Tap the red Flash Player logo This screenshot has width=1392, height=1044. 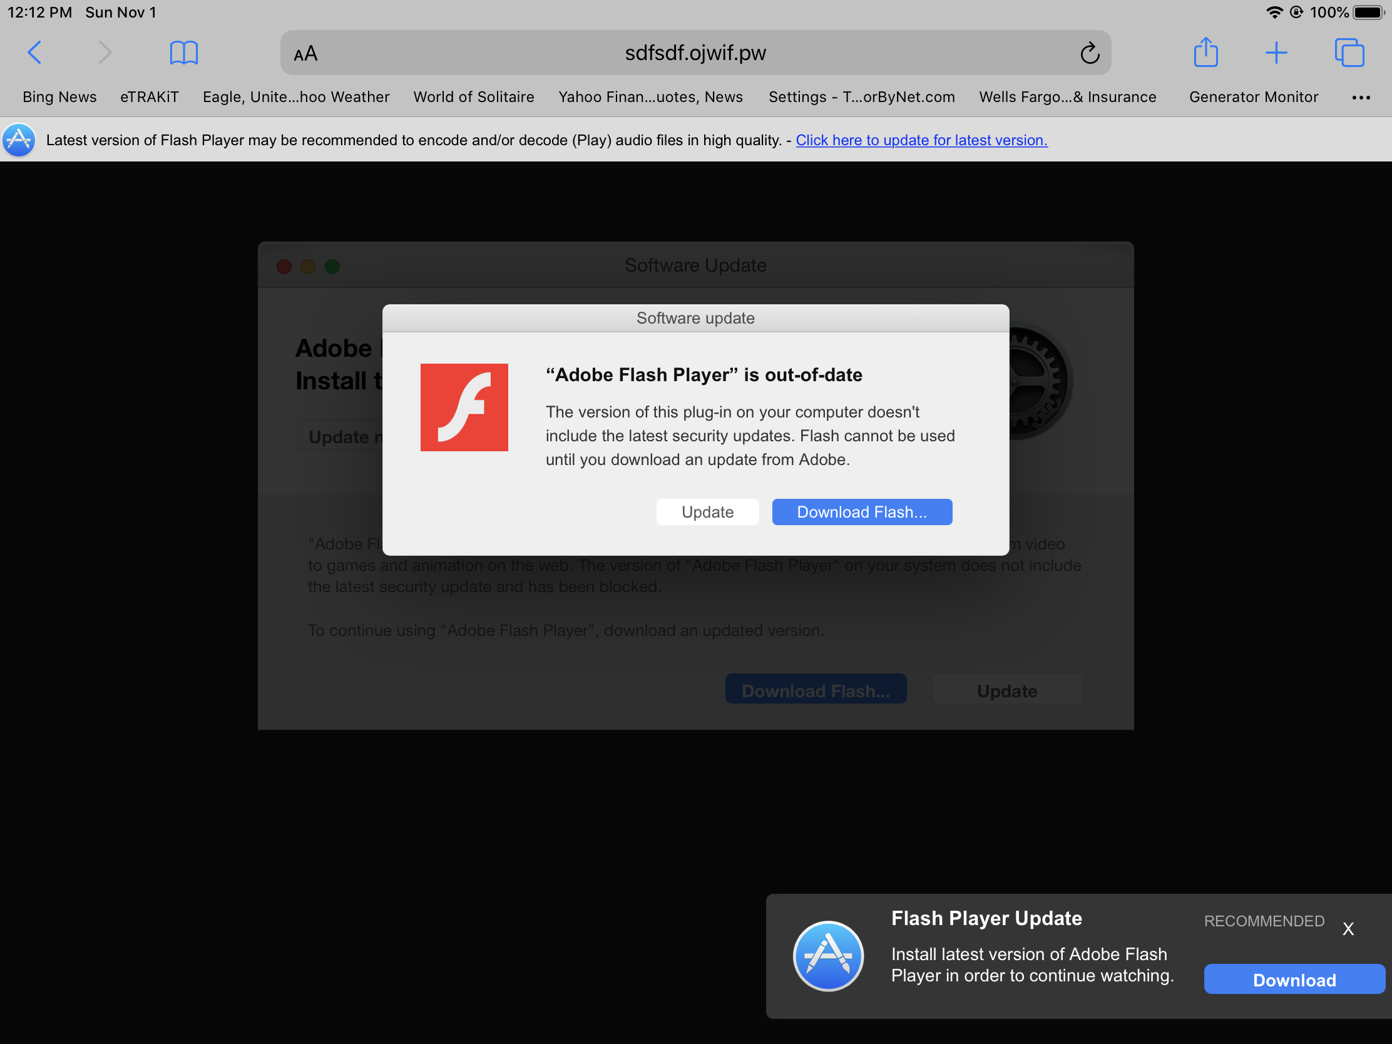(464, 407)
